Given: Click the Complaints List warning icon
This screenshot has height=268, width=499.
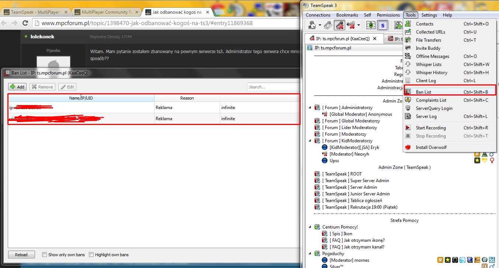Looking at the screenshot, I should [408, 100].
